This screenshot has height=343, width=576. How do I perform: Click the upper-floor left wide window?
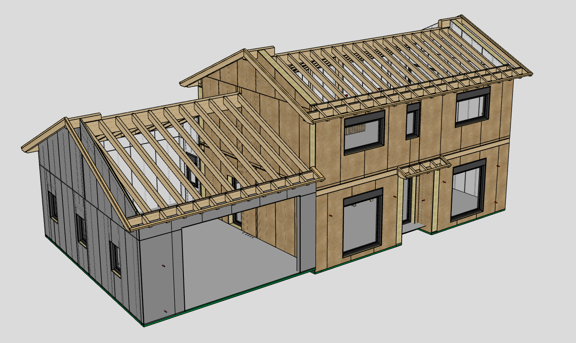point(364,132)
